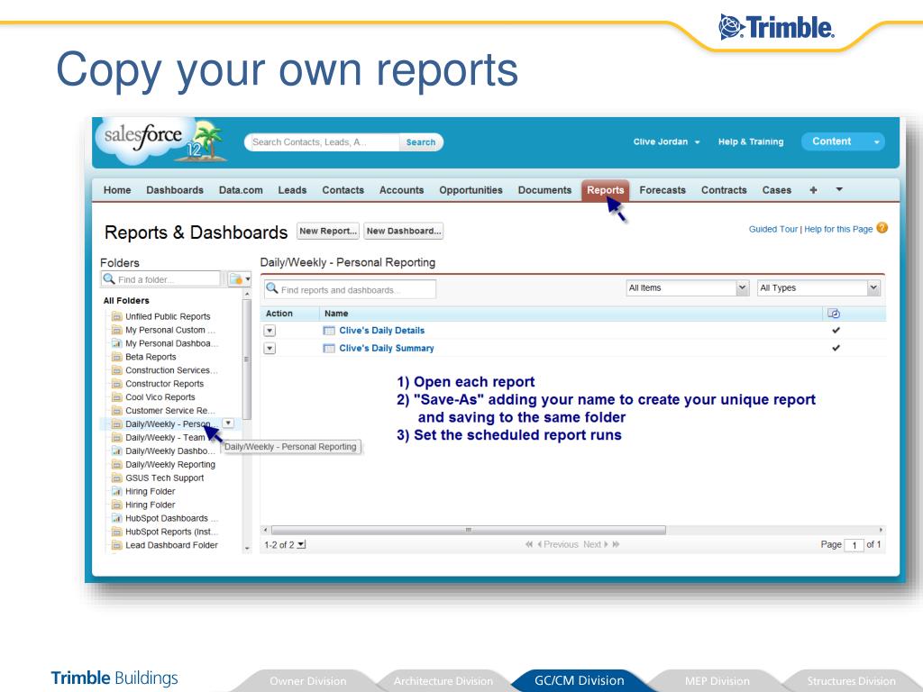The image size is (923, 692).
Task: Click the magnifier in Find a folder
Action: (x=109, y=279)
